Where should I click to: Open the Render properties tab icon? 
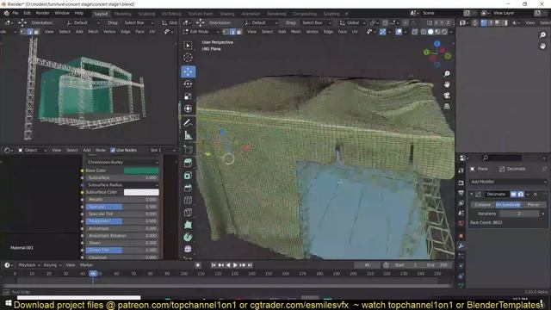(461, 183)
